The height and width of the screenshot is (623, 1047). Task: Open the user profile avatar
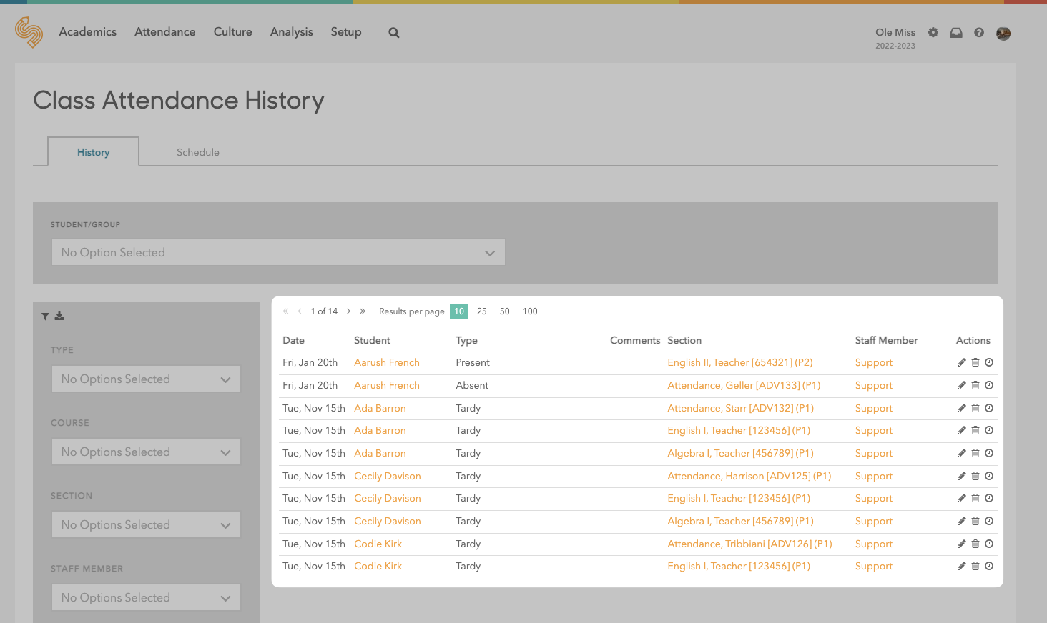(1003, 33)
